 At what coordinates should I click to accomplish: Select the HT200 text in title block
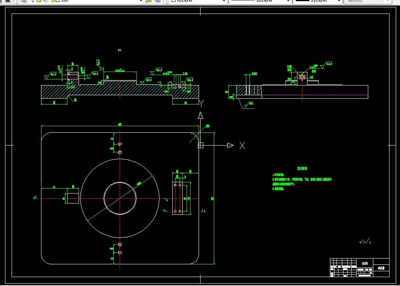click(365, 263)
